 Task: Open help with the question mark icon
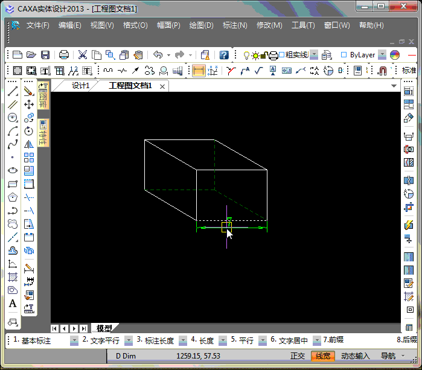224,55
